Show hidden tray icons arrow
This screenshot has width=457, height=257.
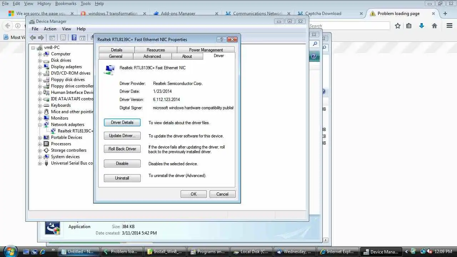click(406, 252)
